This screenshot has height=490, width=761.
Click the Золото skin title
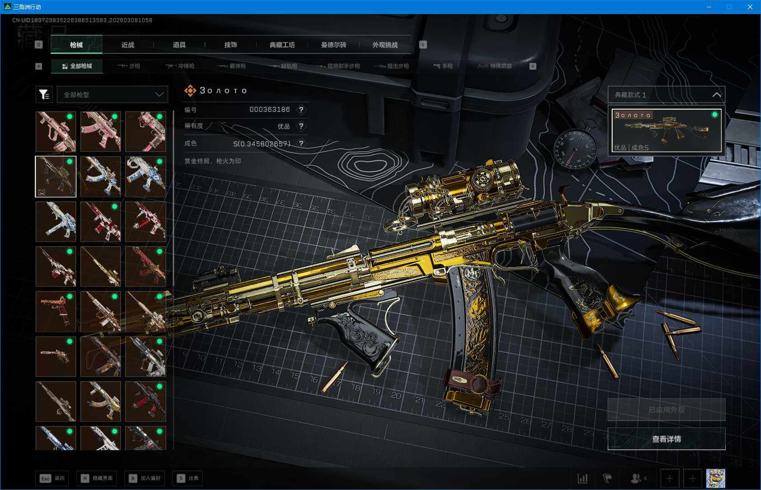(x=223, y=91)
